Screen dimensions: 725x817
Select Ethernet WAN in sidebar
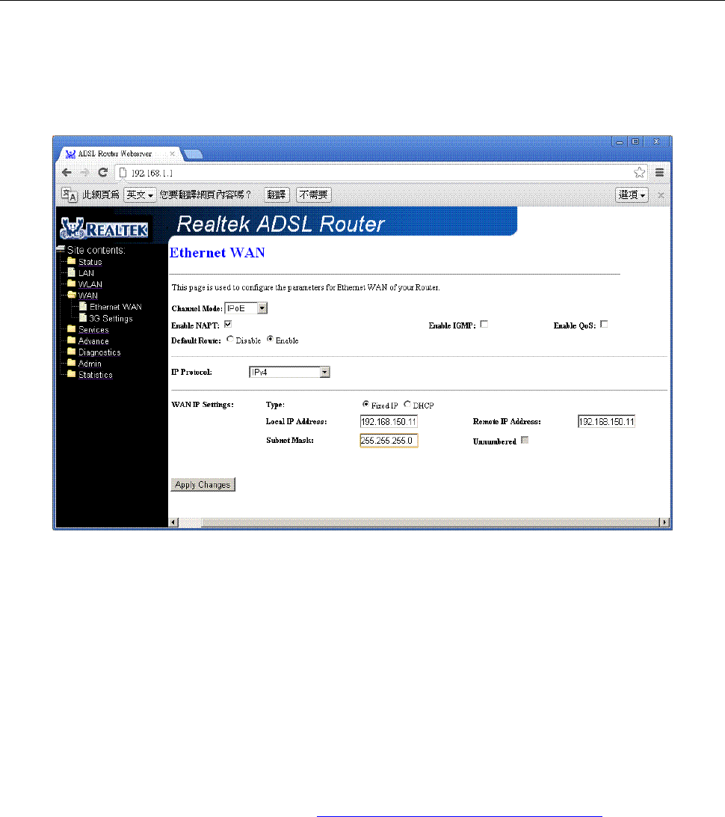(x=116, y=307)
